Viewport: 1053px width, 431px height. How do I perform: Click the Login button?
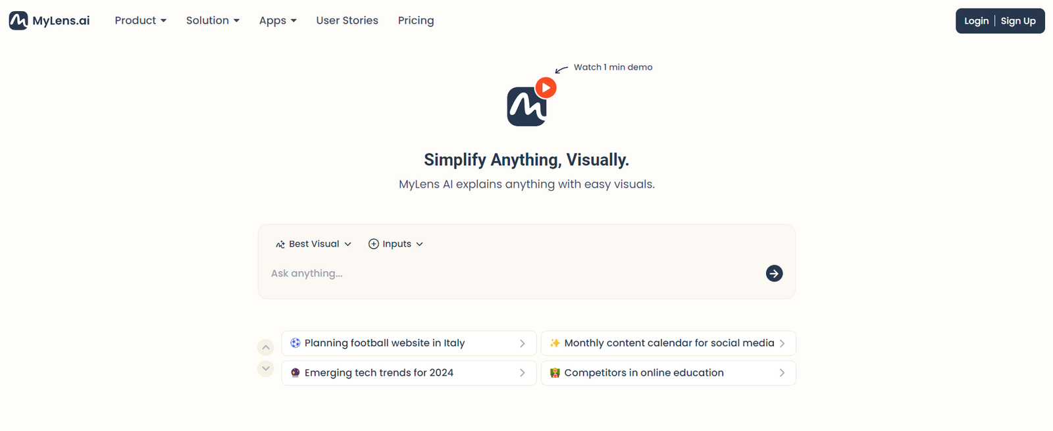point(976,21)
